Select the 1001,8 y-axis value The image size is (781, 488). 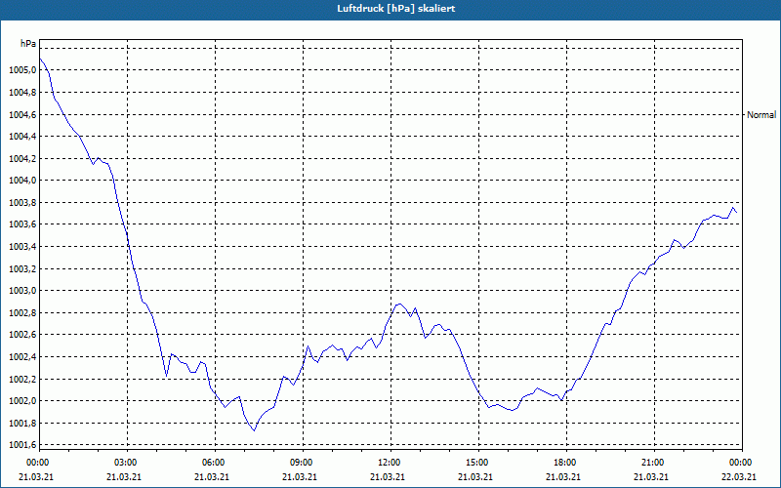22,424
